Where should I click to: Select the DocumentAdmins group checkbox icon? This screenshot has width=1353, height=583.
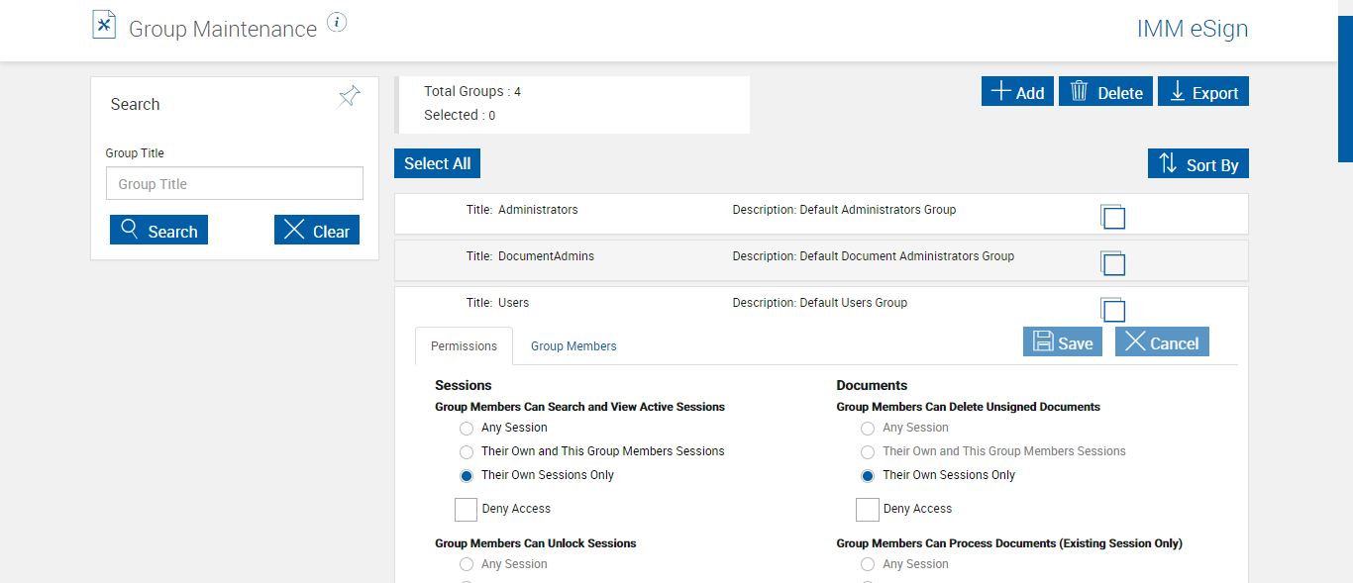click(x=1112, y=263)
